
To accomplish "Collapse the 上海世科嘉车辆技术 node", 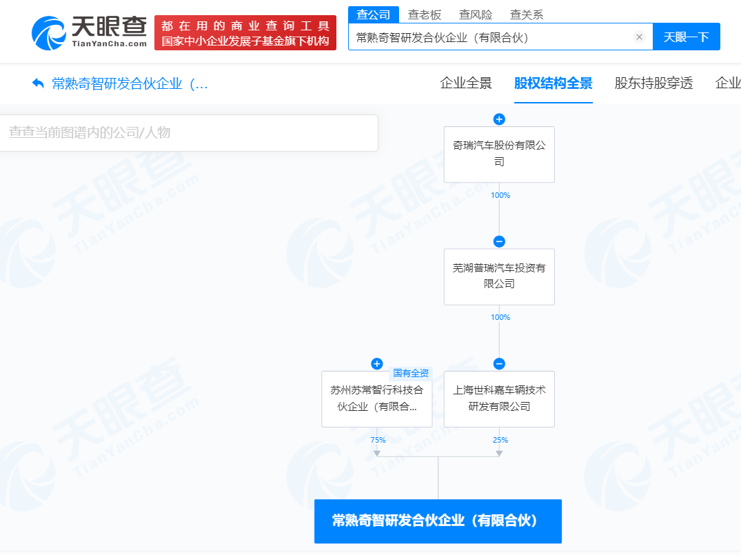I will click(499, 364).
